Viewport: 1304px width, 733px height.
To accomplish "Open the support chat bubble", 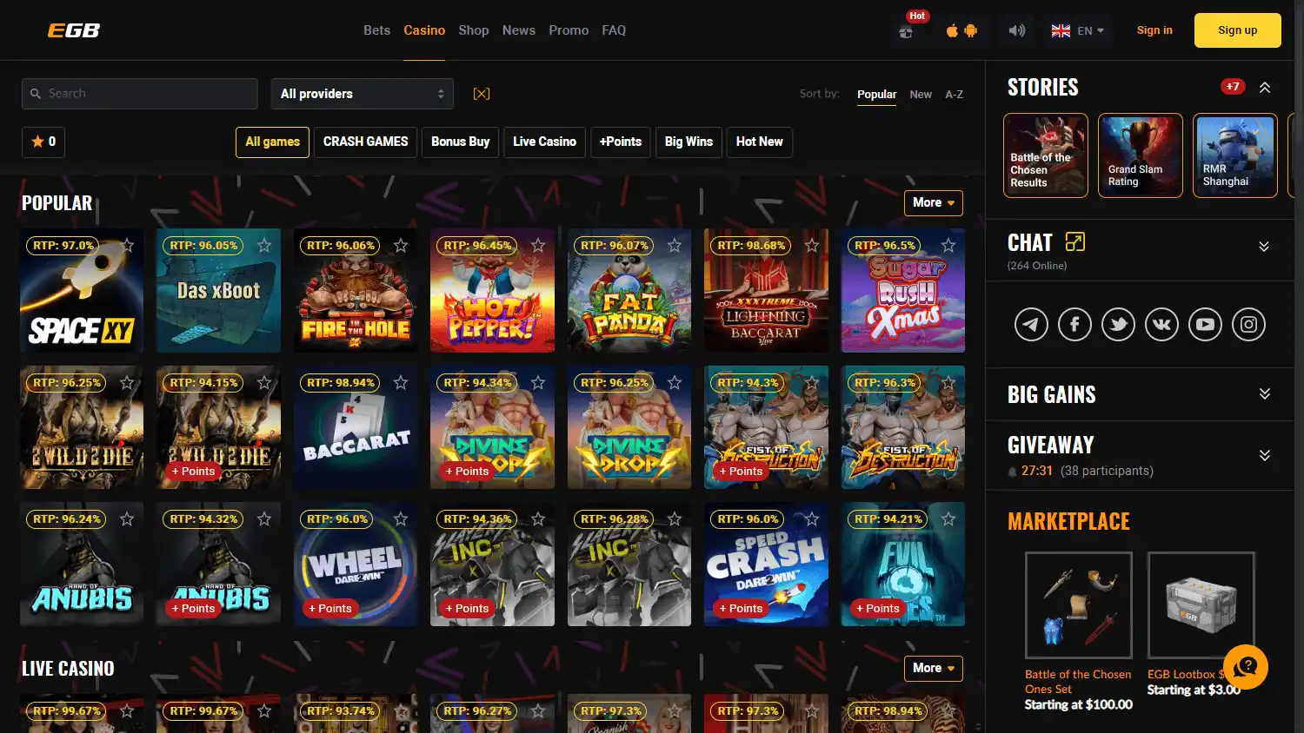I will pos(1246,667).
